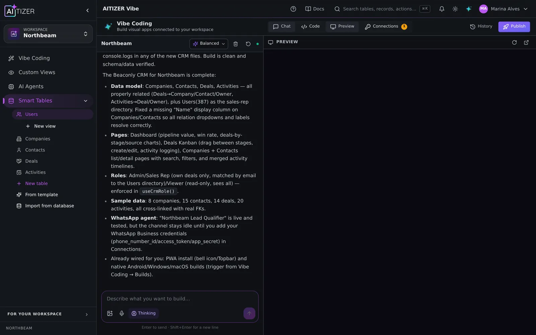Delete the chat with trash icon
Screen dimensions: 536x335
click(x=236, y=44)
